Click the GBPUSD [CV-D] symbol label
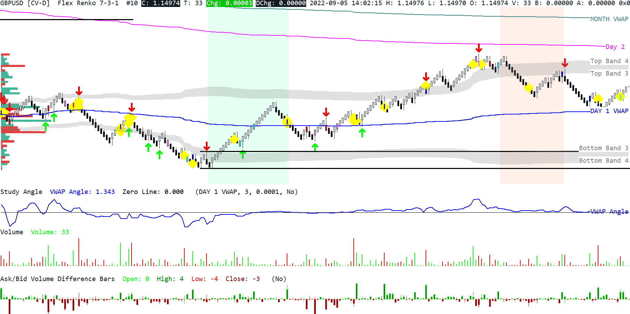Viewport: 630px width, 314px height. tap(25, 3)
